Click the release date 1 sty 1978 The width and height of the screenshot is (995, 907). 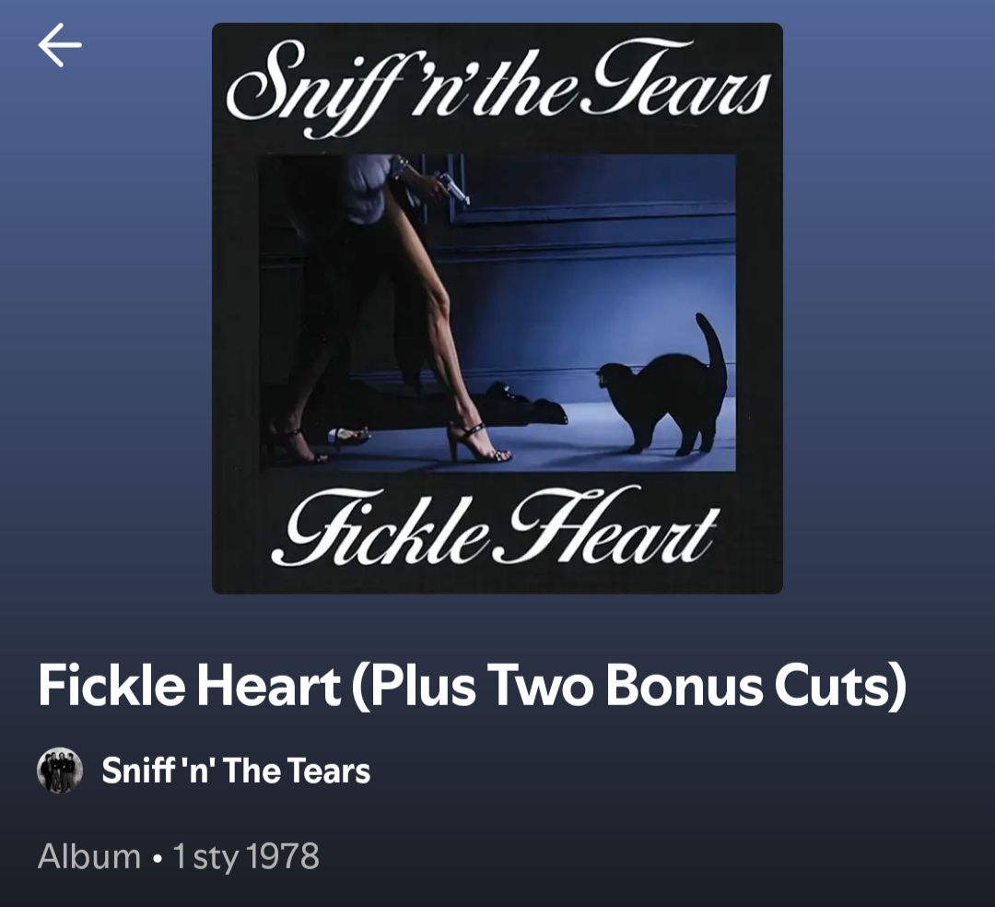(246, 856)
